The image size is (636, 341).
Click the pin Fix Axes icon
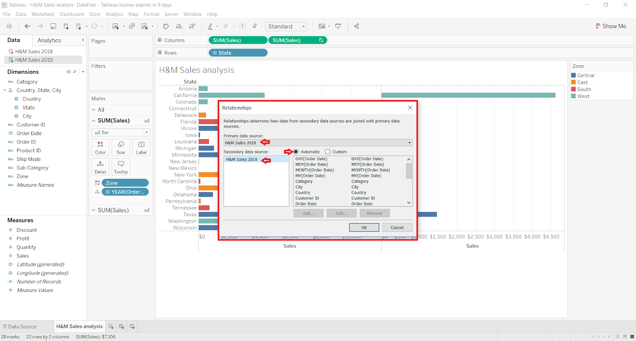[255, 26]
